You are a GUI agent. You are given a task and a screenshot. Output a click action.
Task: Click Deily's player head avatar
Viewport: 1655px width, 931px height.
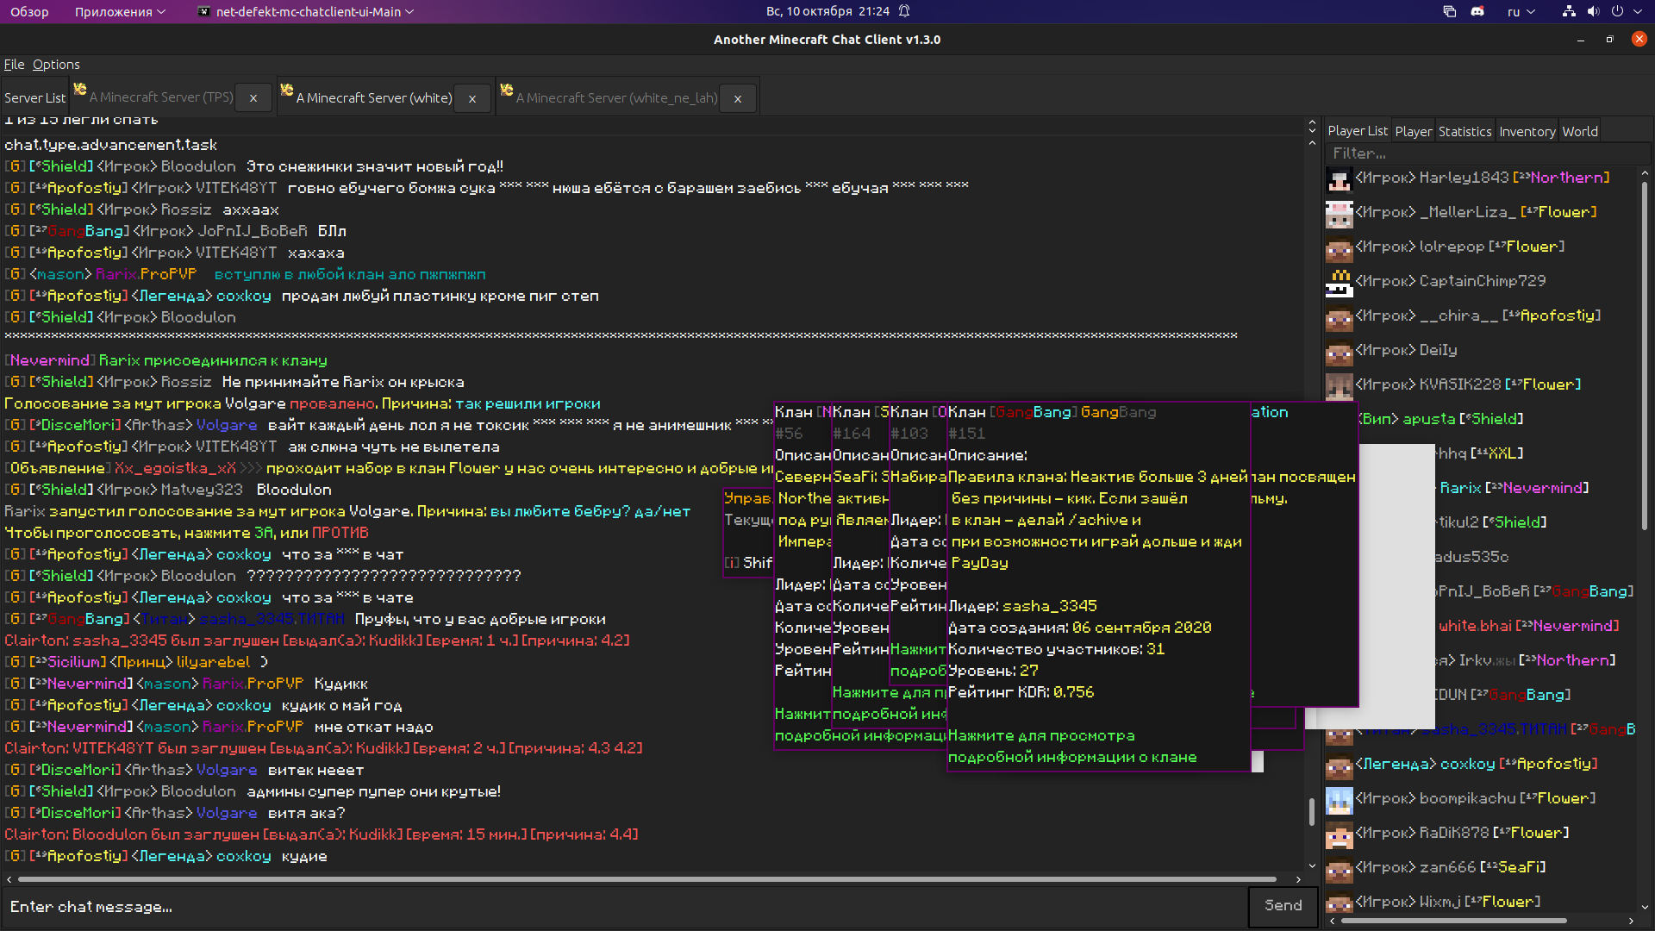click(x=1339, y=352)
